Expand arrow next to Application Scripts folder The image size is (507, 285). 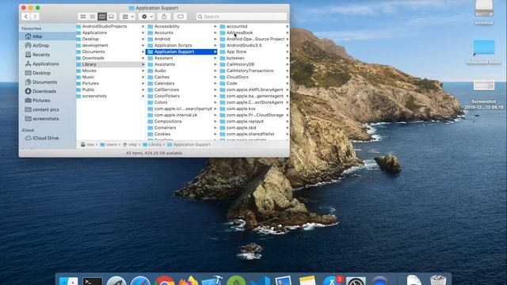tap(215, 45)
